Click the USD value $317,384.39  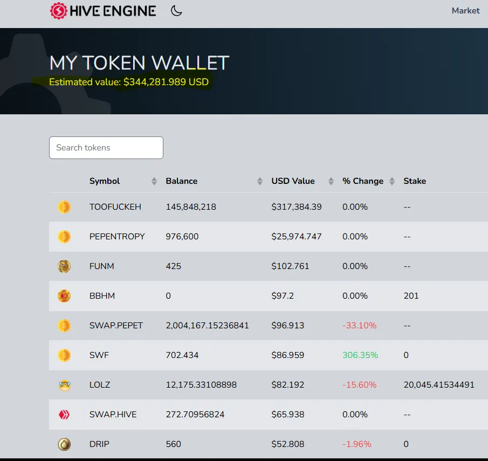[x=296, y=207]
